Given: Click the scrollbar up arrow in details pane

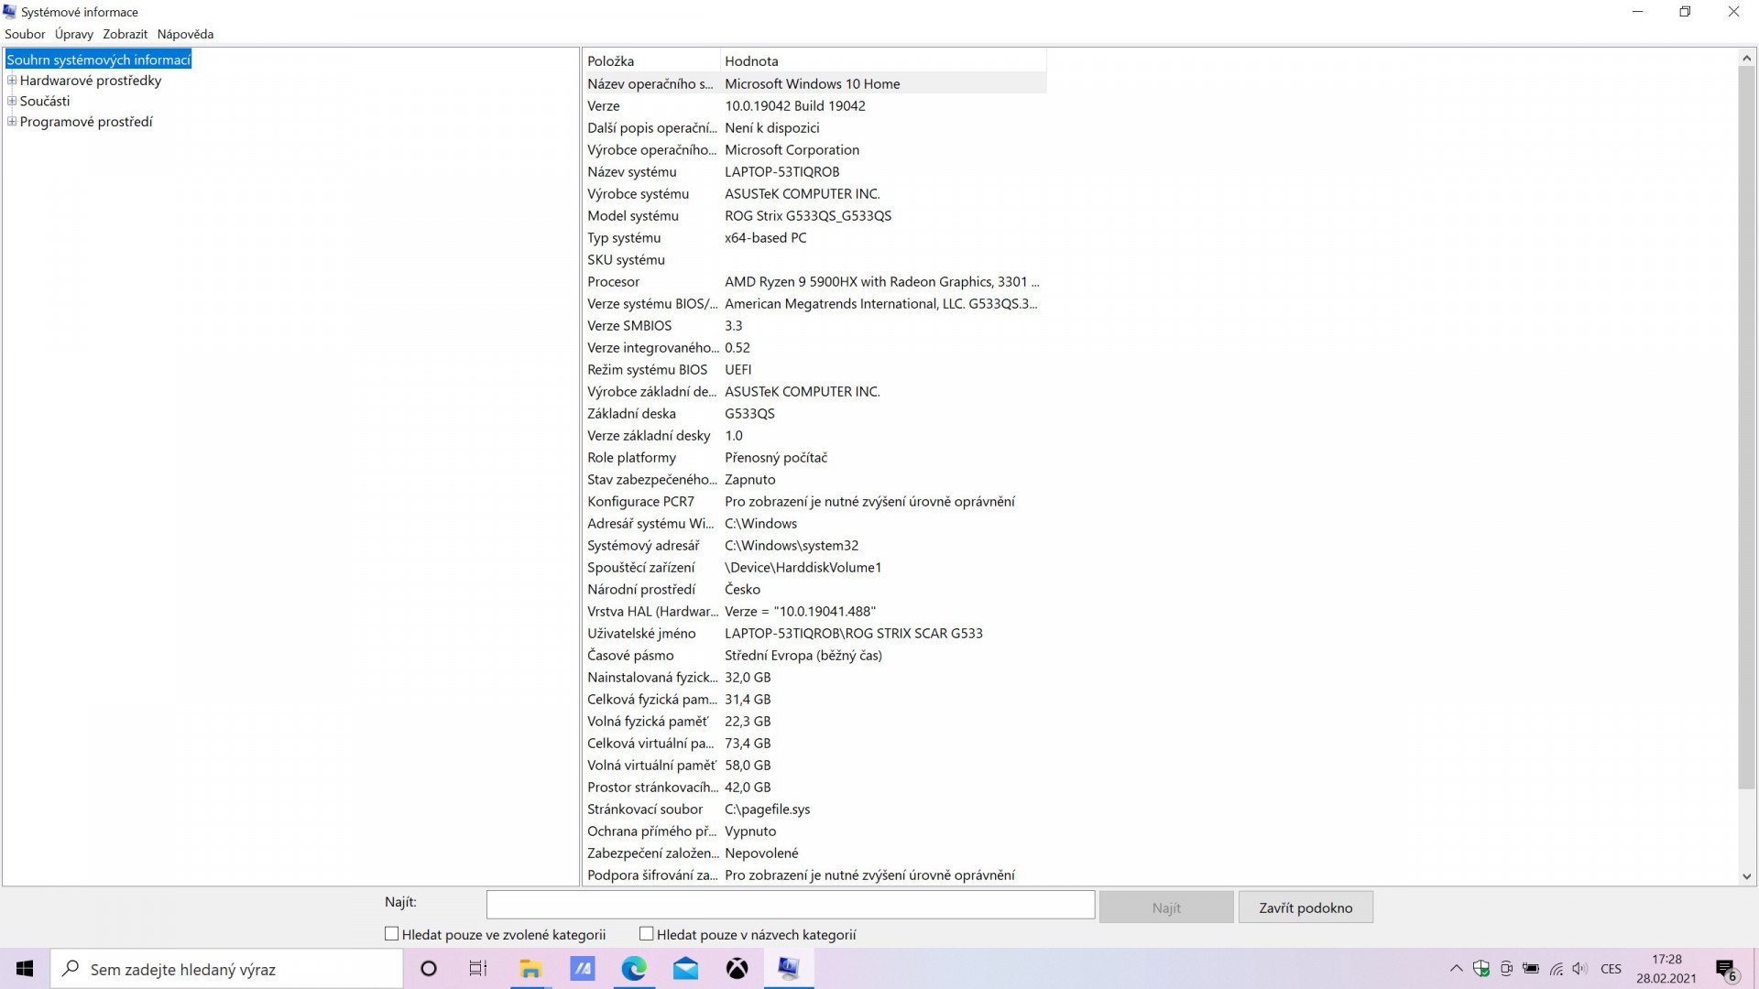Looking at the screenshot, I should pos(1746,58).
